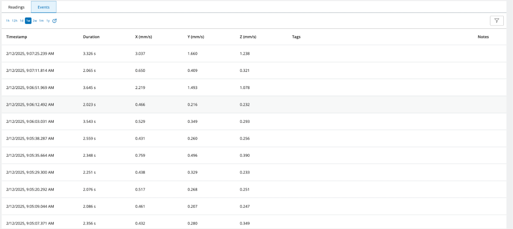Choose the 1y time range
Screen dimensions: 513x229
(48, 20)
